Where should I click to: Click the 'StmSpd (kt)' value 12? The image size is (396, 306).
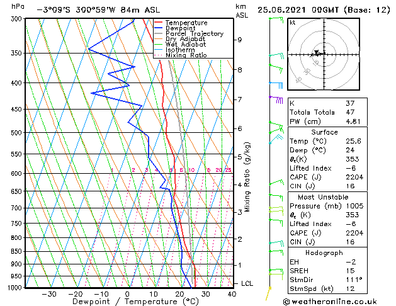click(x=350, y=288)
